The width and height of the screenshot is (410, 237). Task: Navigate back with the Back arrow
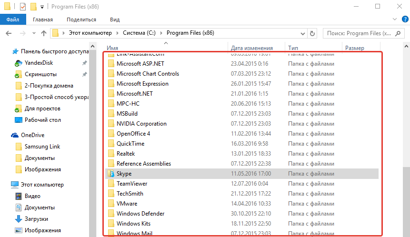(9, 33)
